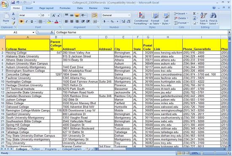Open Sort & Filter menu
This screenshot has width=232, height=156.
click(204, 19)
